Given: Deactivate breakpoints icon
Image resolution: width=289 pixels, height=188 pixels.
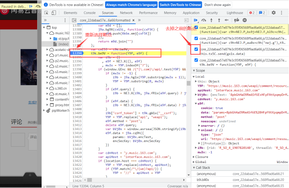Looking at the screenshot, I should 236,20.
